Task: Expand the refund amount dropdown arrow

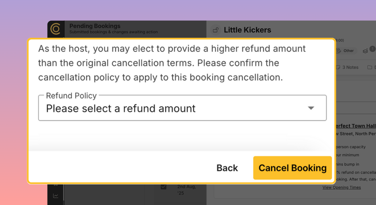Action: point(311,108)
